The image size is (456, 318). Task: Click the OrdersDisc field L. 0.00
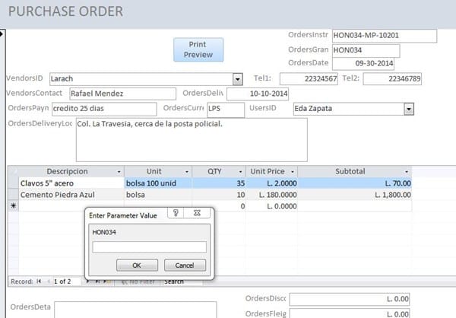(350, 299)
